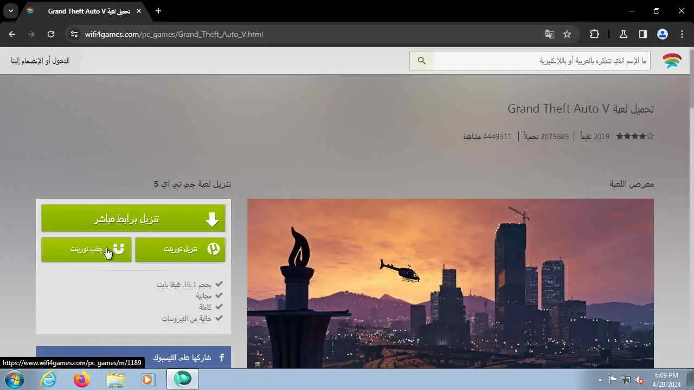Click the star rating for the game
This screenshot has height=390, width=694.
(635, 136)
